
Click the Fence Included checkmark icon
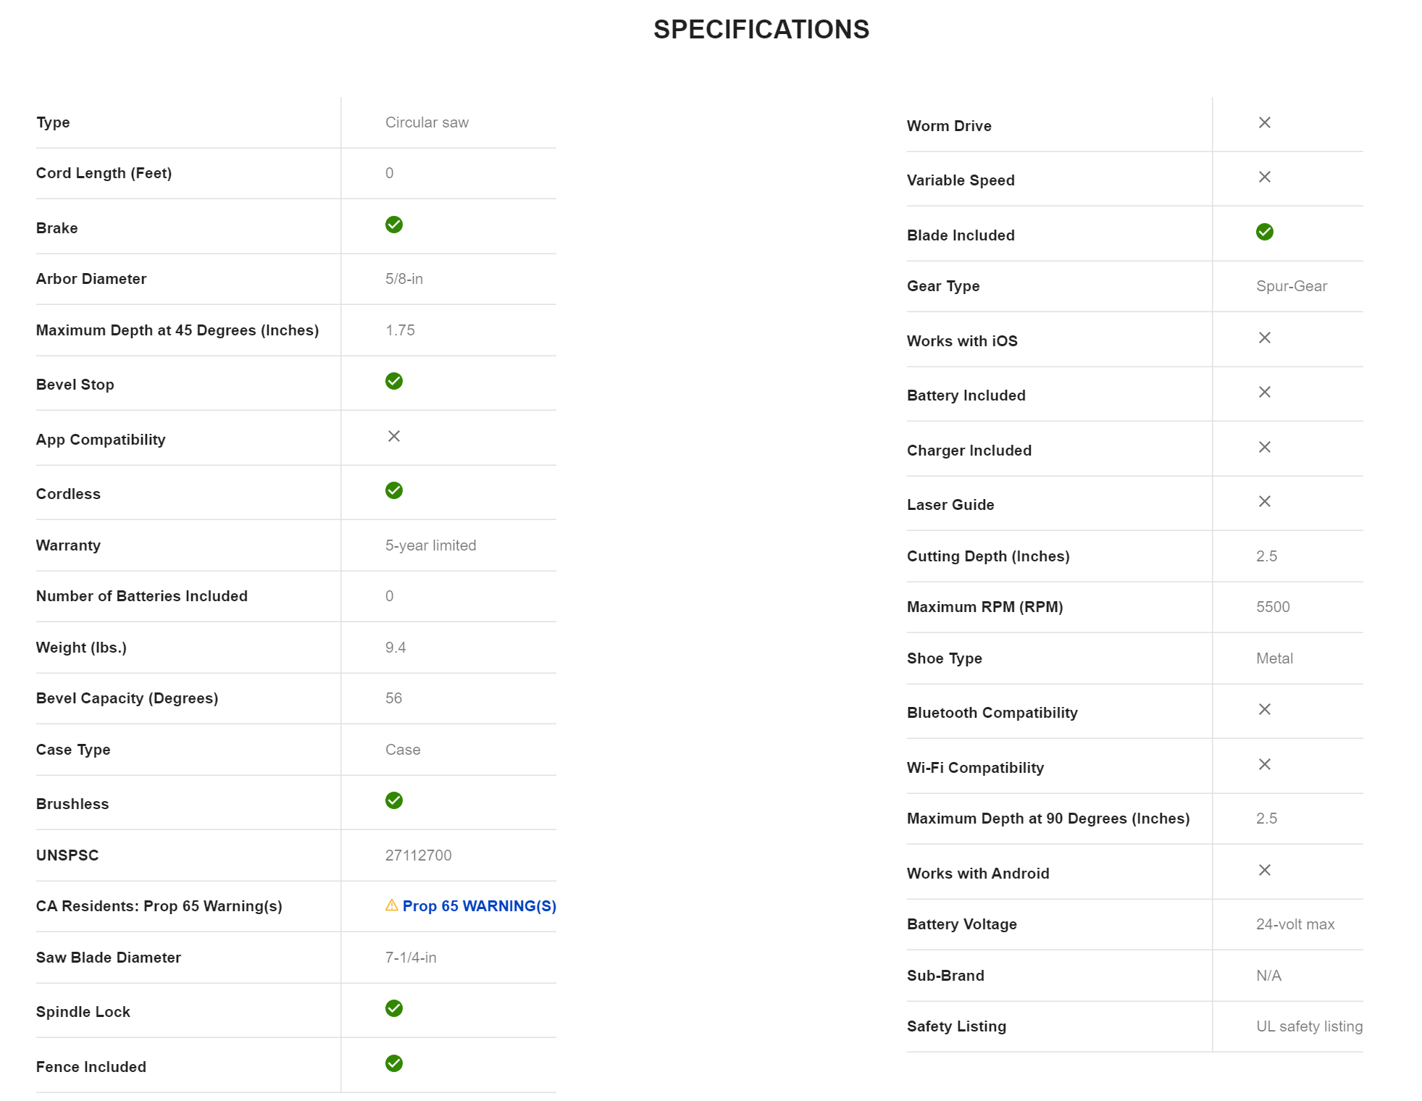point(394,1063)
